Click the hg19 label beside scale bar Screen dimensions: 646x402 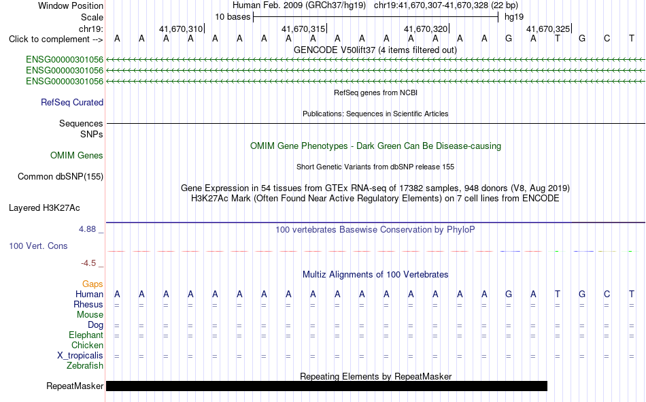pyautogui.click(x=514, y=17)
